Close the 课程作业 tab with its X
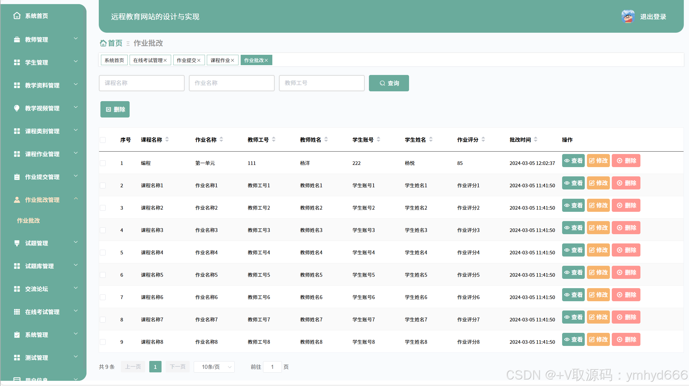Viewport: 689px width, 386px height. click(232, 60)
